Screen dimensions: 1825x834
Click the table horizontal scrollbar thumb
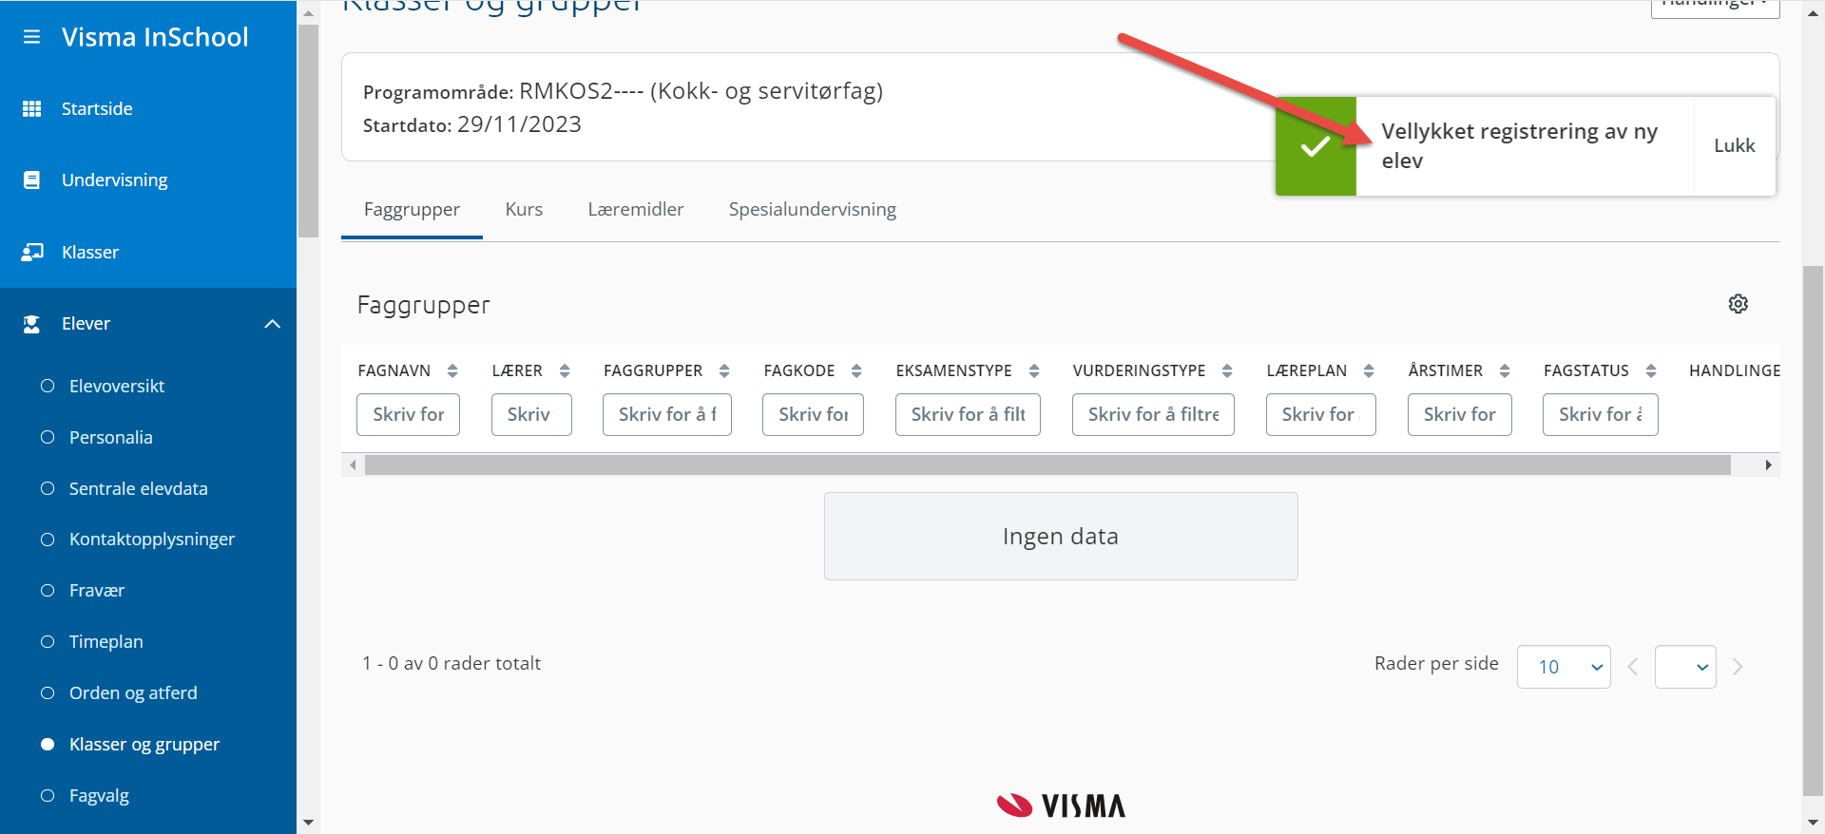coord(1047,464)
